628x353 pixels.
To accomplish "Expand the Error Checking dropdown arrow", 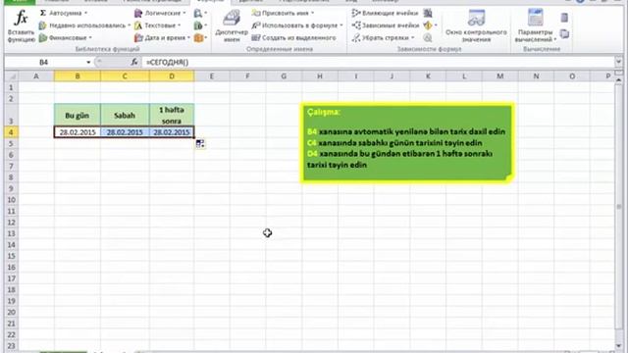I will click(436, 25).
